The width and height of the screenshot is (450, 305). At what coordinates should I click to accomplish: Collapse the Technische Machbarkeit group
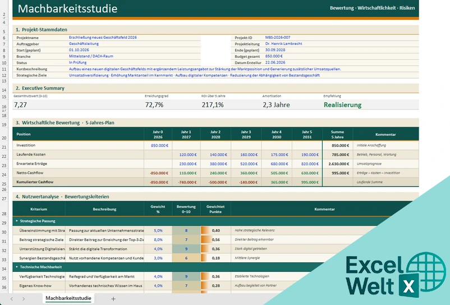click(x=17, y=267)
